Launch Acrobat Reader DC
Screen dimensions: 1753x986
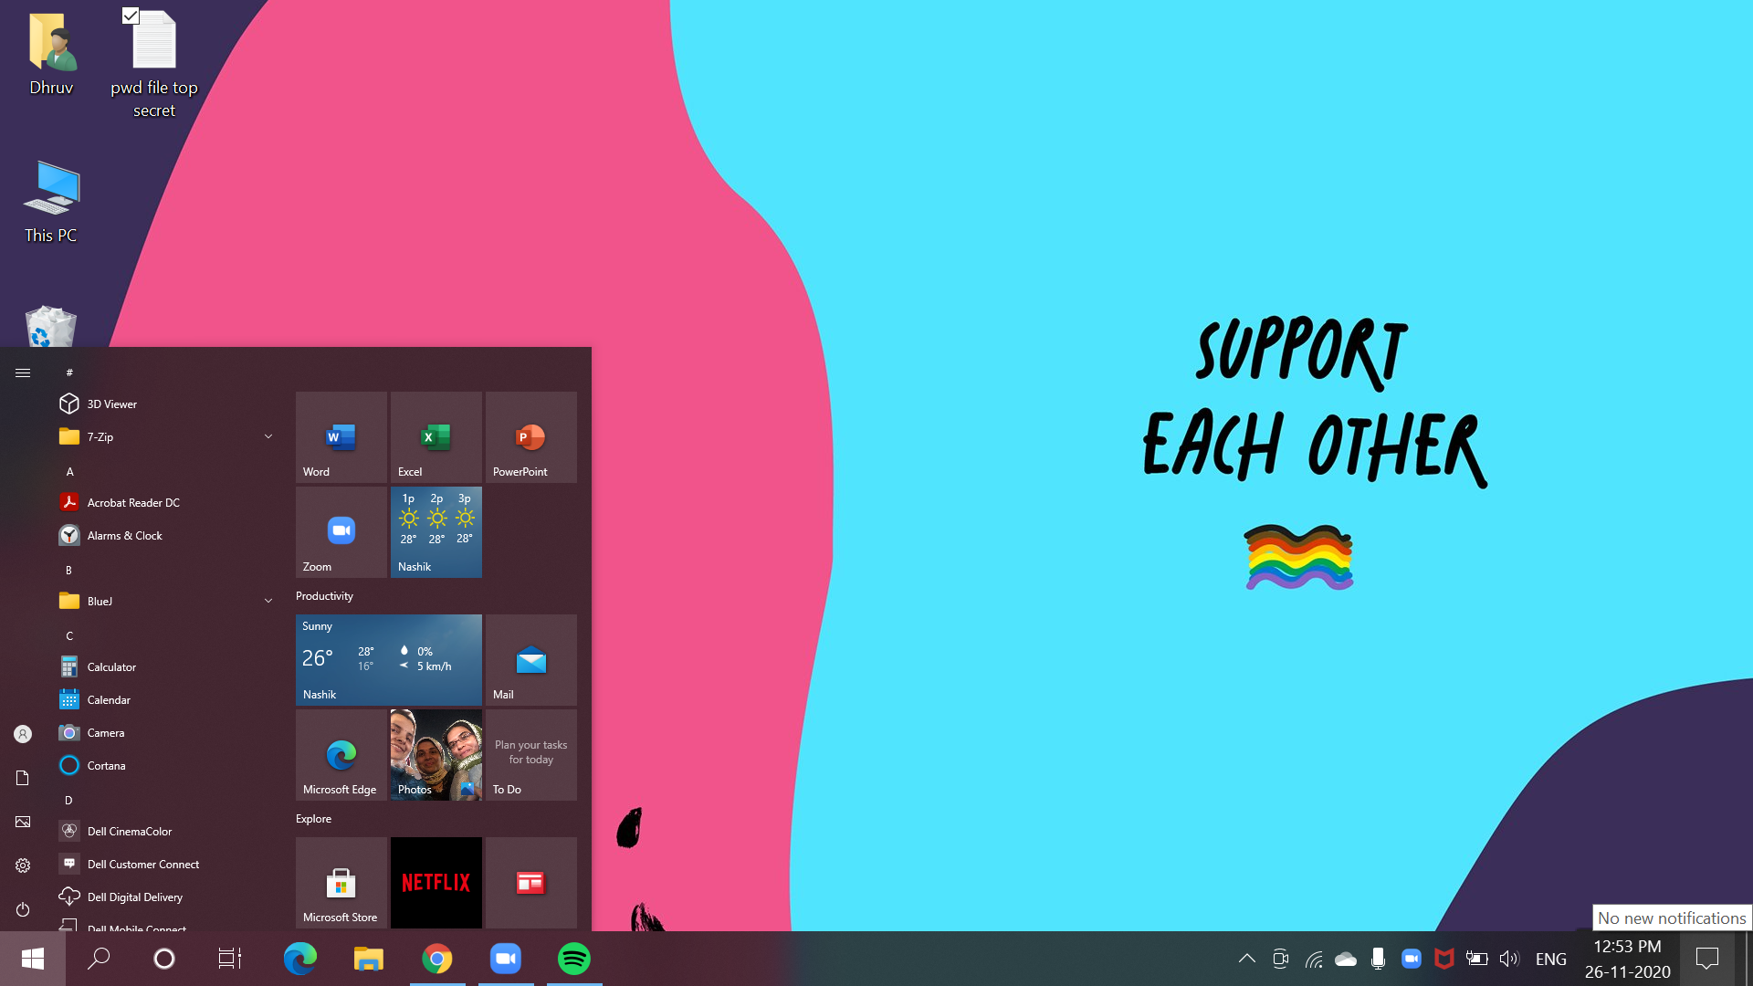click(166, 502)
